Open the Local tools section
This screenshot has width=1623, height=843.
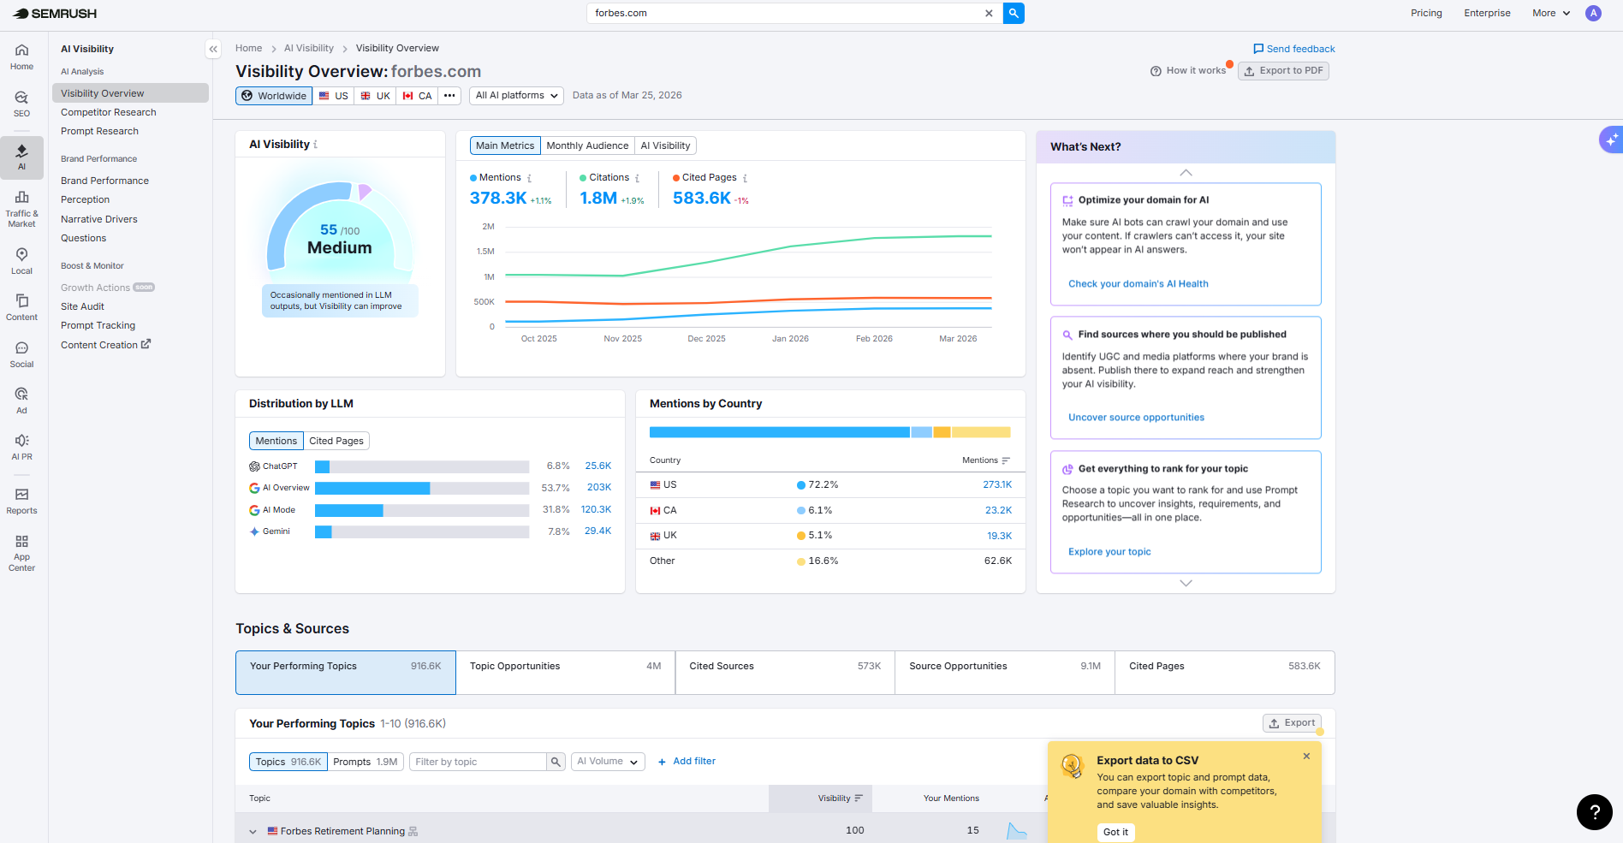tap(21, 259)
